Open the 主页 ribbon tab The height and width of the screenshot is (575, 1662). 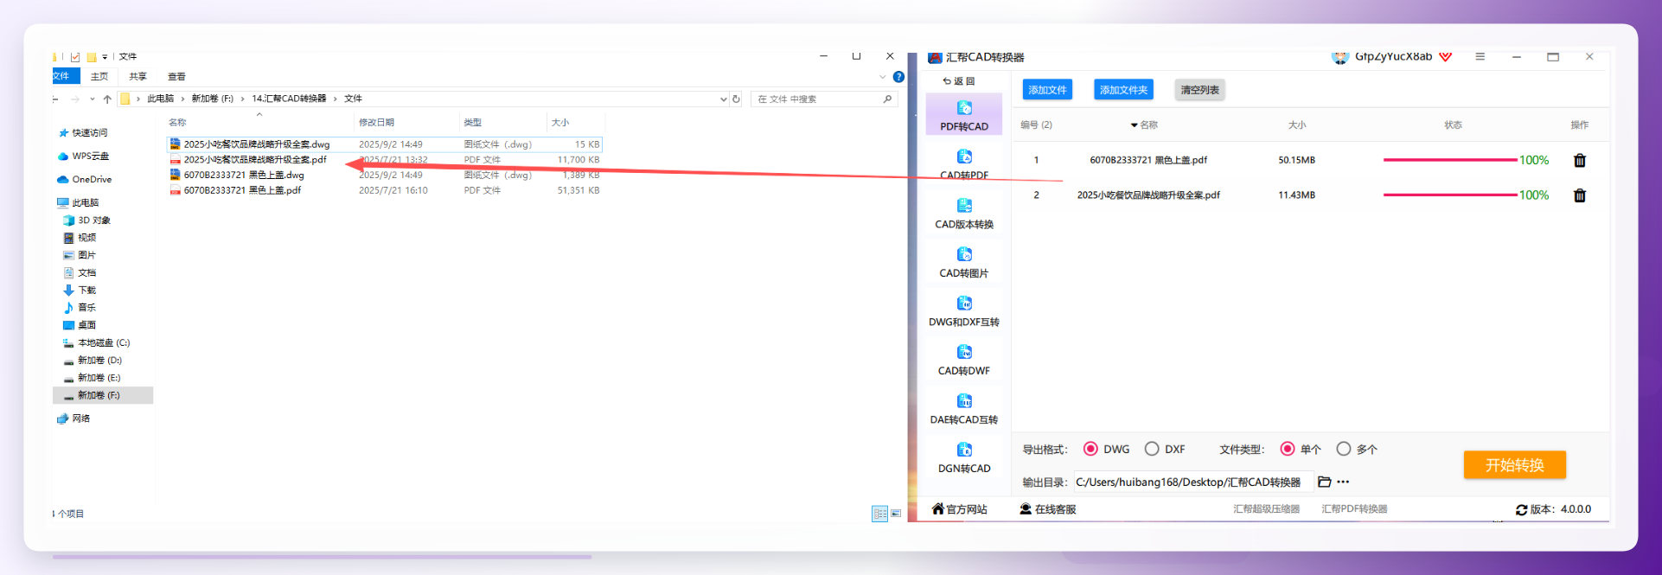pyautogui.click(x=99, y=76)
